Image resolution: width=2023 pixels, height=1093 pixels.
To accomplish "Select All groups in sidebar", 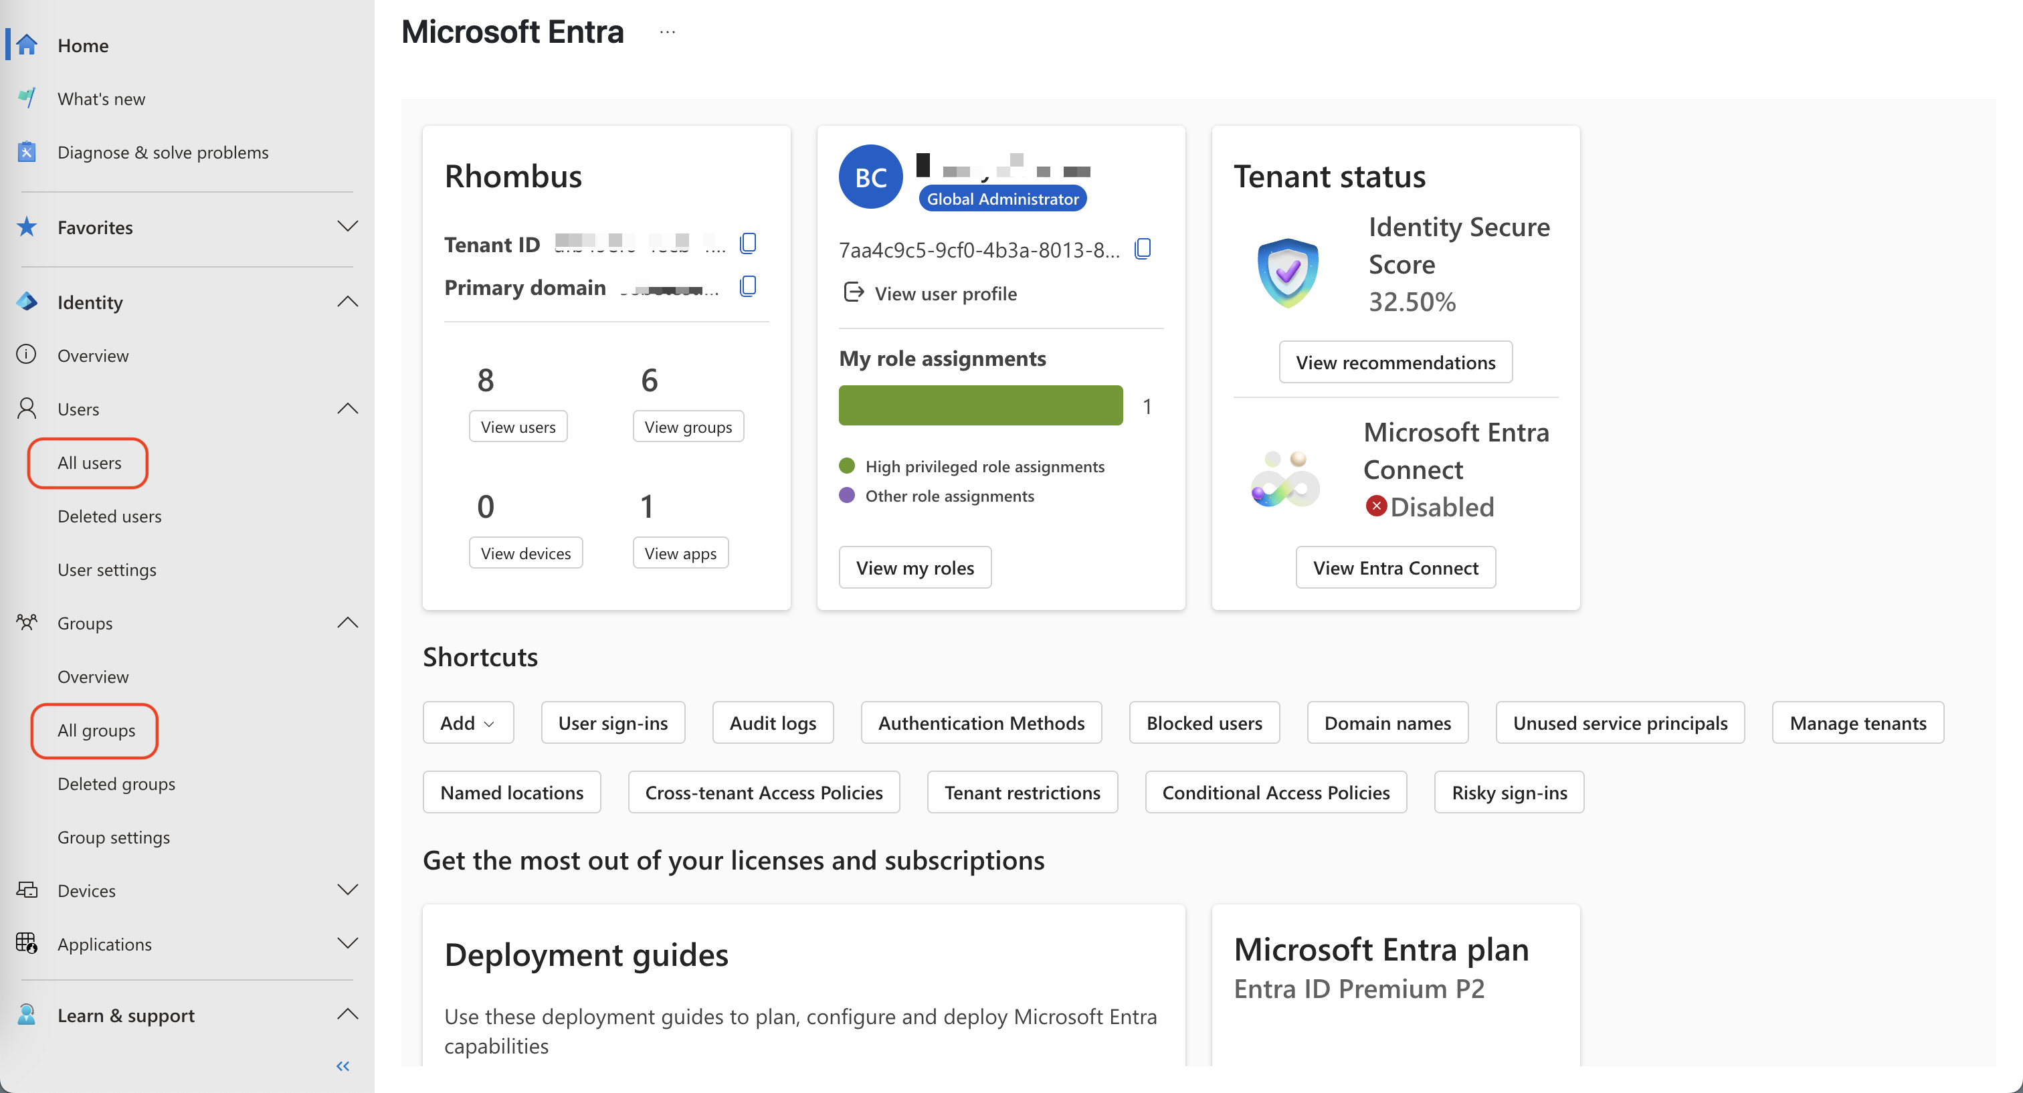I will (96, 730).
